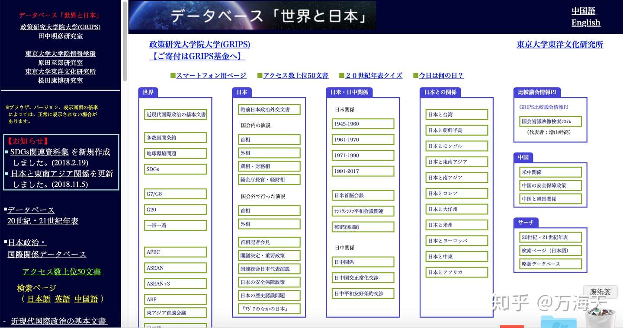
Task: Switch the site language to English at top right
Action: coord(586,22)
